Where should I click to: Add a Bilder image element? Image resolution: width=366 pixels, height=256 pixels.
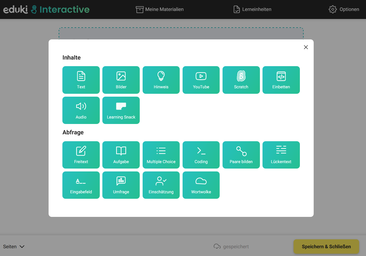coord(121,80)
